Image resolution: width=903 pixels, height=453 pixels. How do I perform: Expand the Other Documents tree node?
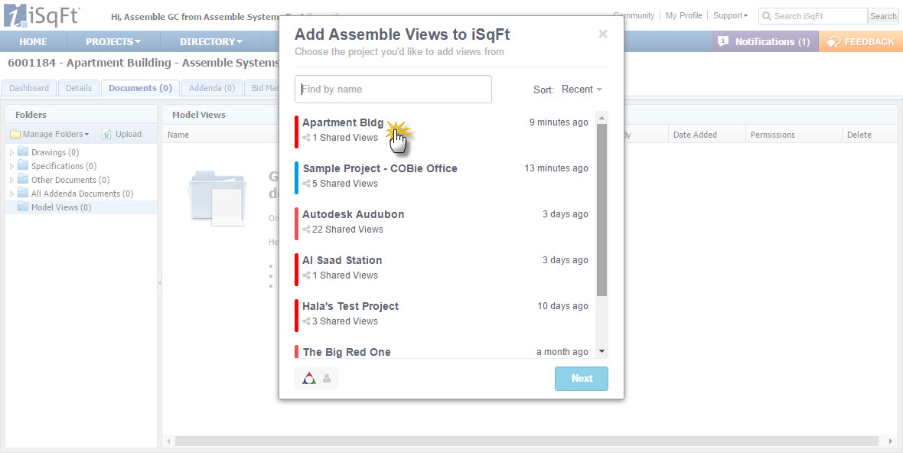(12, 180)
